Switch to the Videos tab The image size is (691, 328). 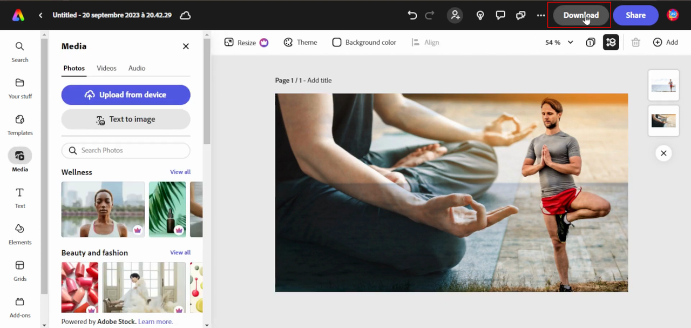click(x=106, y=68)
